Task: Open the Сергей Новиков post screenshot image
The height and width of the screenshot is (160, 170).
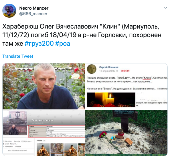Action: click(x=126, y=86)
